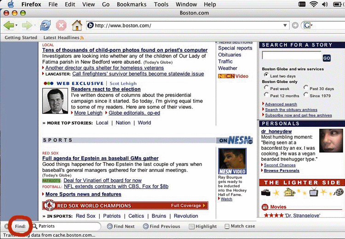Image resolution: width=345 pixels, height=239 pixels.
Task: Click the Google search engine icon
Action: 307,25
